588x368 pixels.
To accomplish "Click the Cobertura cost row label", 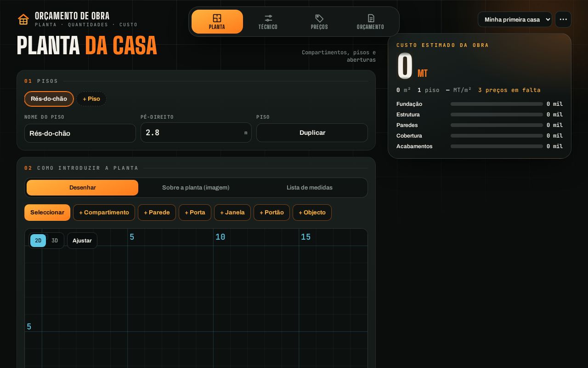I will pyautogui.click(x=409, y=136).
